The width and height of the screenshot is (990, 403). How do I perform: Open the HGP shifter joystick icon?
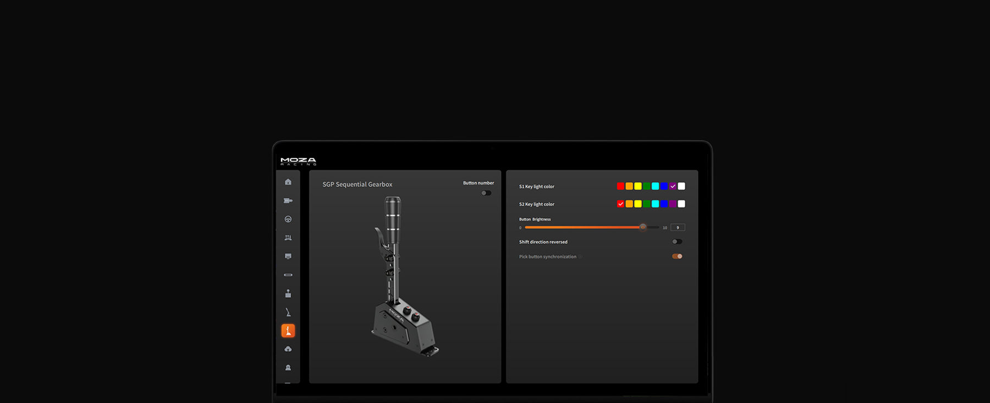288,294
